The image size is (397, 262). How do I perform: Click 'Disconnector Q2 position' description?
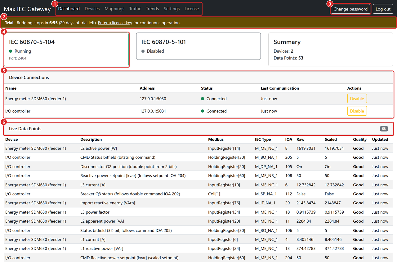[128, 167]
